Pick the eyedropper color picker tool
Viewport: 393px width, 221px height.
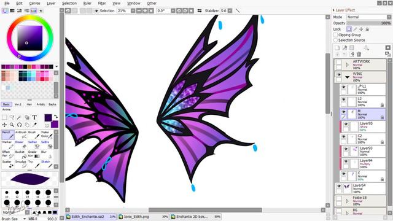click(34, 125)
